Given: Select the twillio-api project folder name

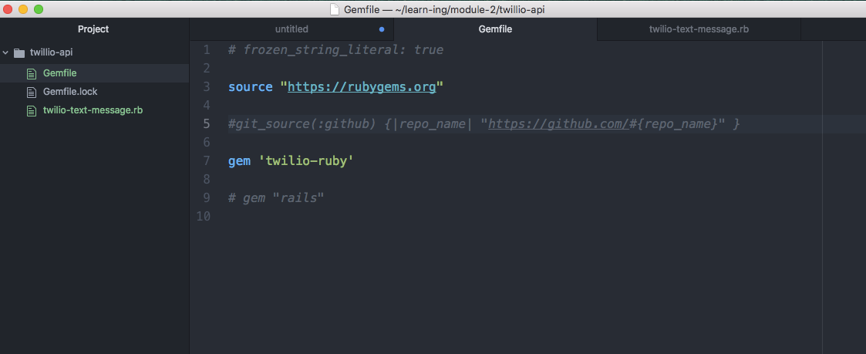Looking at the screenshot, I should (52, 53).
